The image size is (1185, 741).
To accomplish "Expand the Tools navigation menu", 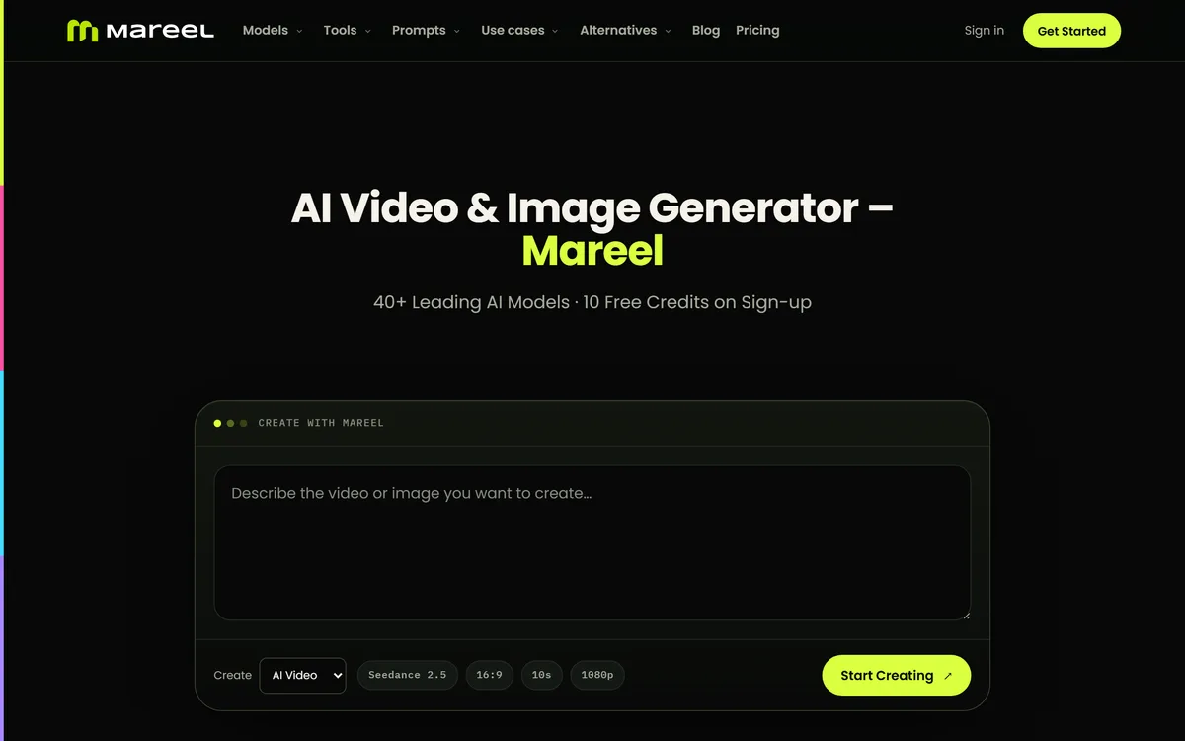I will coord(348,31).
